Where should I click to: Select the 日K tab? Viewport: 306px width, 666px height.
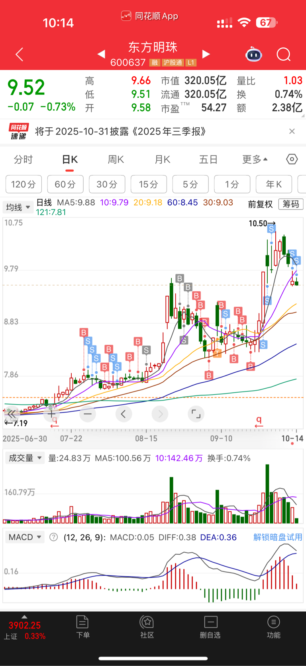(70, 160)
